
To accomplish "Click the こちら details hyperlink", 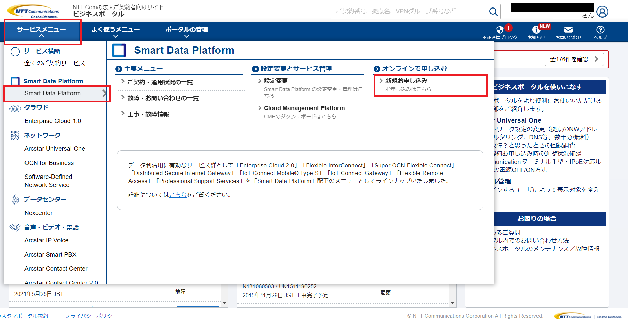I will click(x=178, y=195).
